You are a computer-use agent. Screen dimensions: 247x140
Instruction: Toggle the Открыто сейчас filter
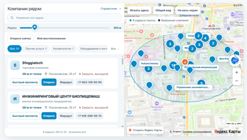pos(20,38)
